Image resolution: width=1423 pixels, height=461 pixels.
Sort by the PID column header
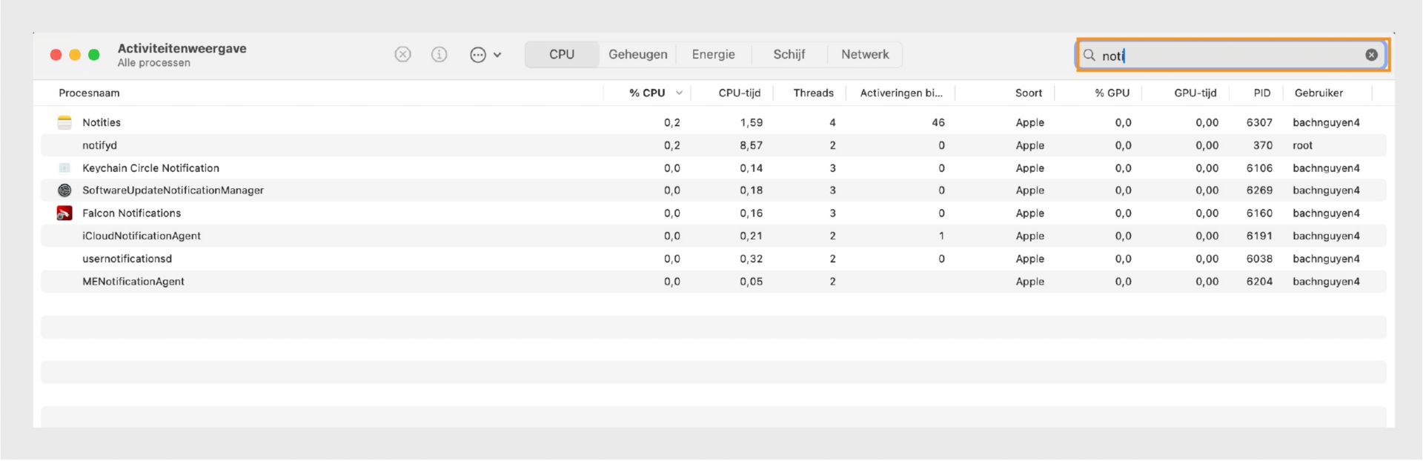coord(1262,93)
